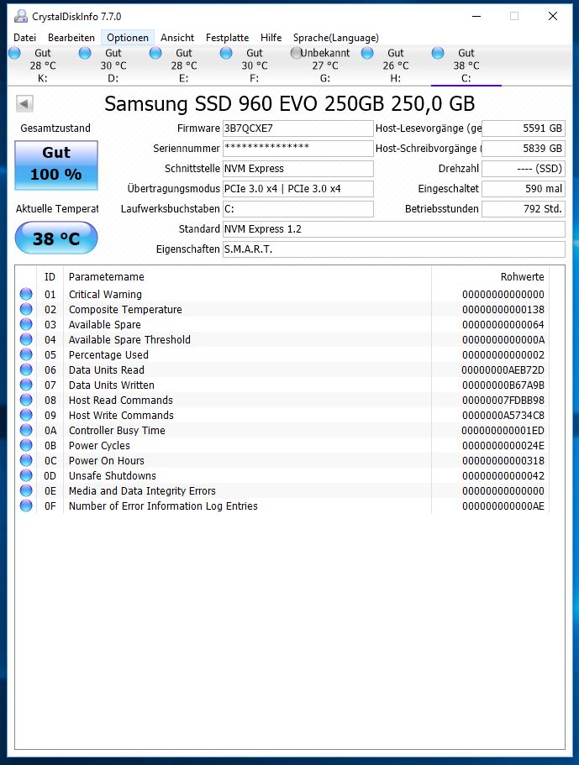Viewport: 579px width, 765px height.
Task: Select the Controller Busy Time parameter name
Action: 117,430
